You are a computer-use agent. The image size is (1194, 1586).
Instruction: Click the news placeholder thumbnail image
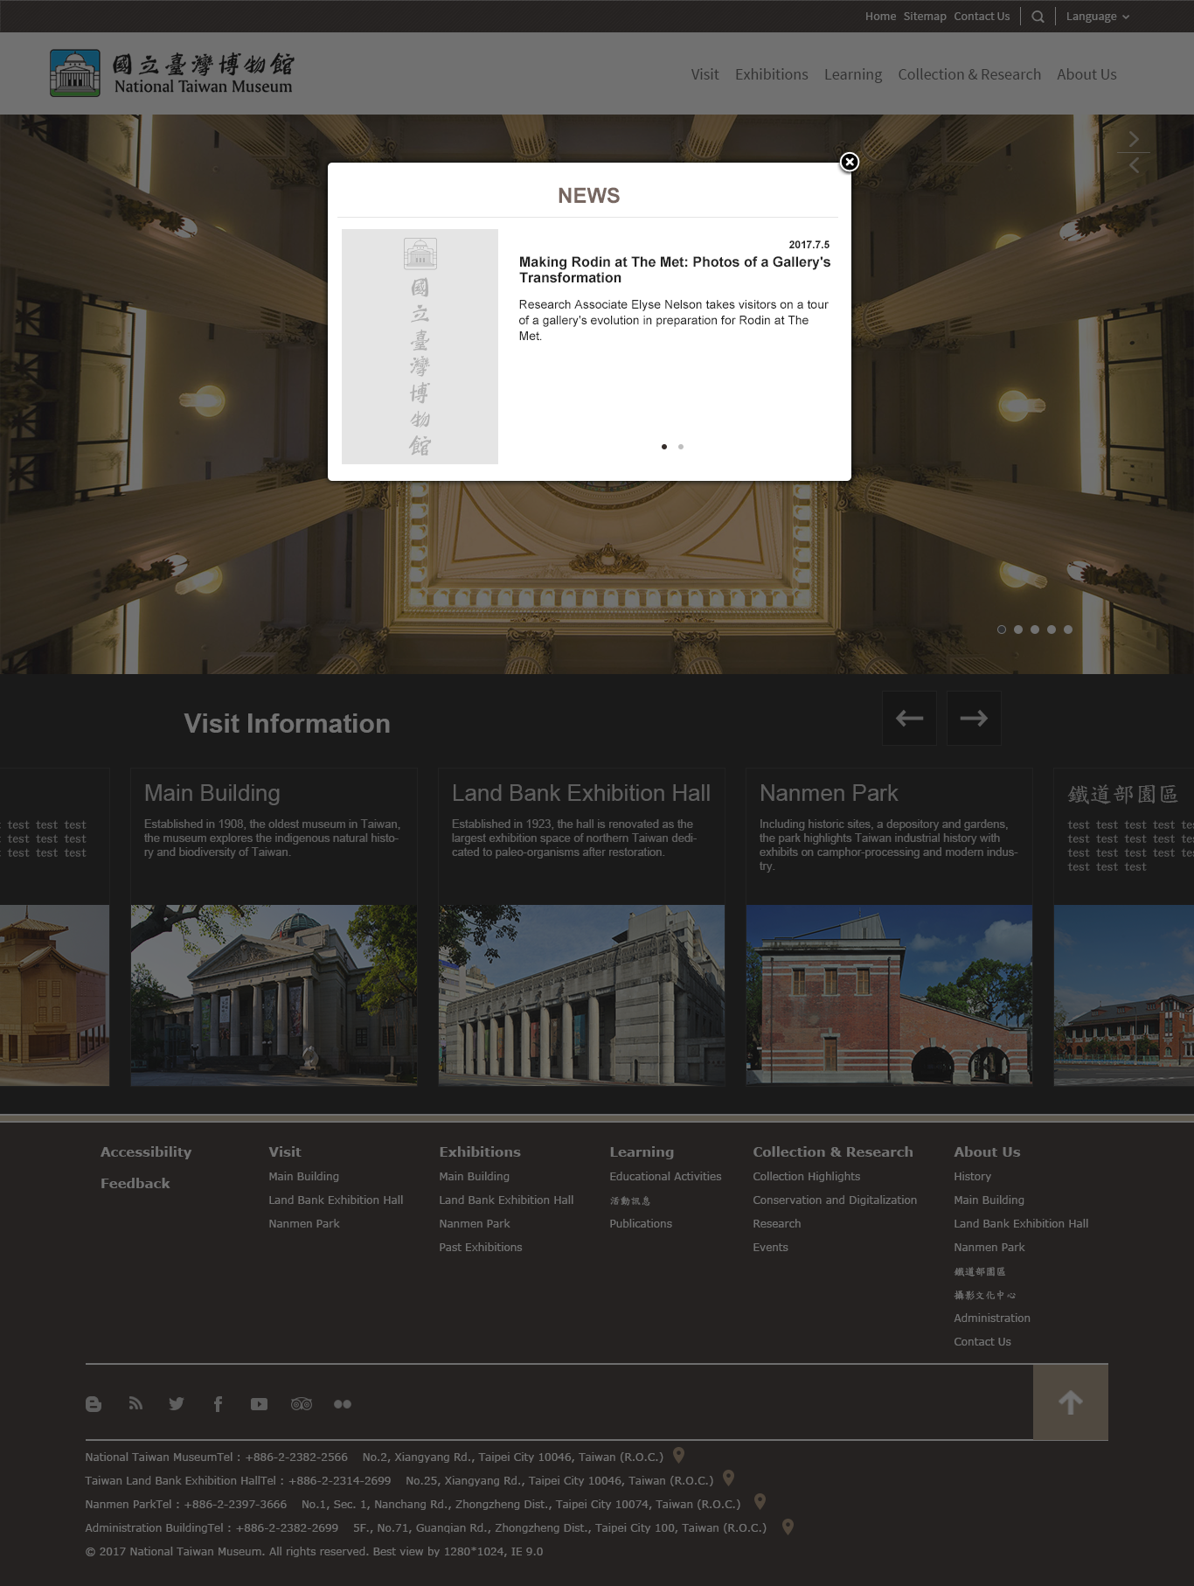pos(420,346)
